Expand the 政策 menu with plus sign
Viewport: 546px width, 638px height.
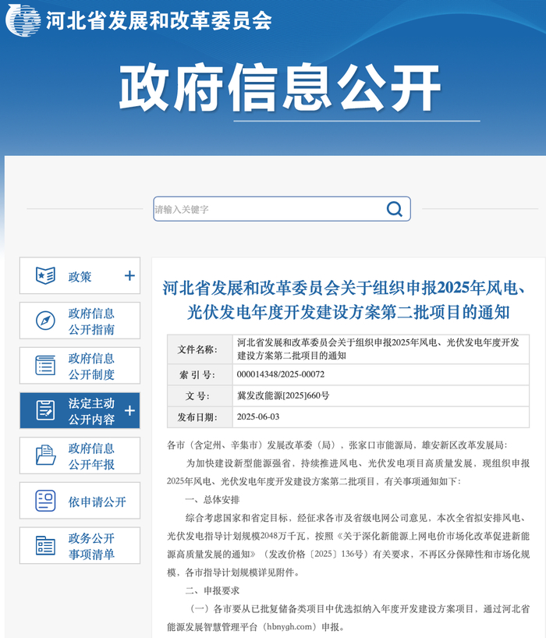click(129, 276)
